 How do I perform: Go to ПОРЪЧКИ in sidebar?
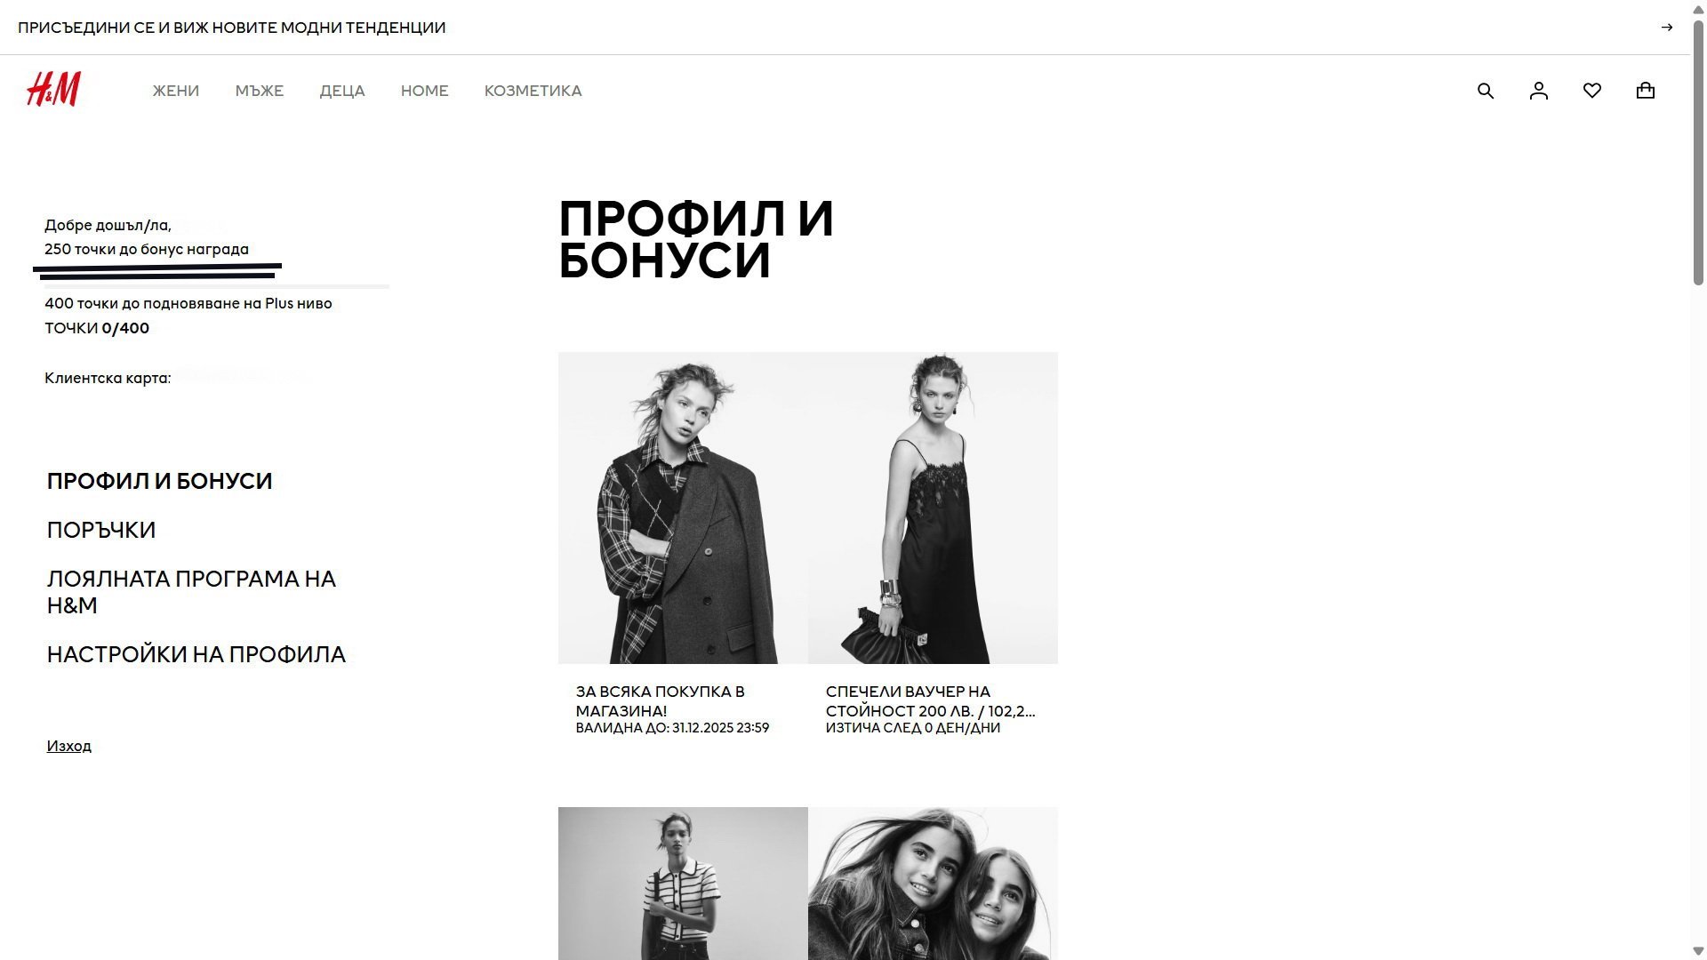tap(101, 530)
